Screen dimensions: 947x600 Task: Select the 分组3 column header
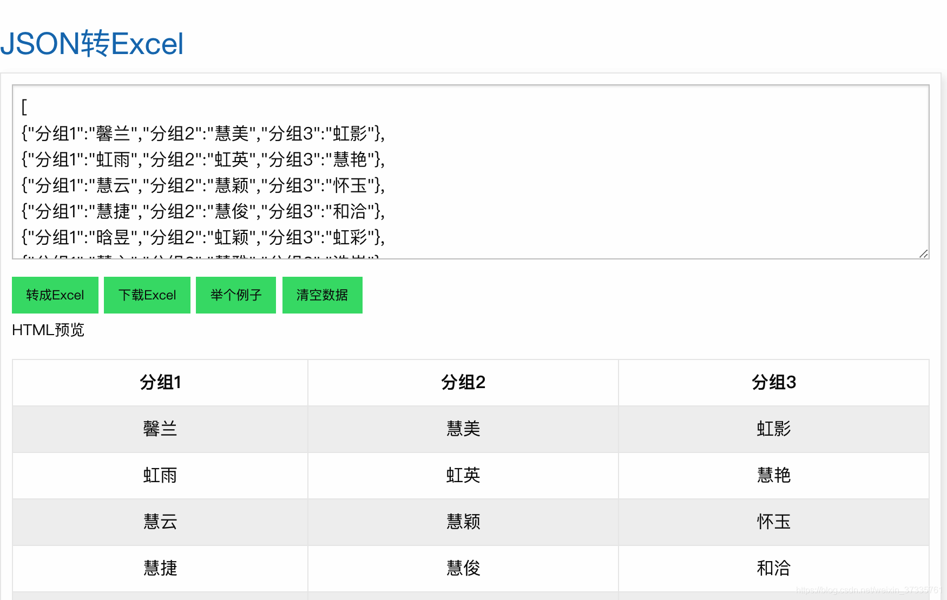(x=774, y=383)
